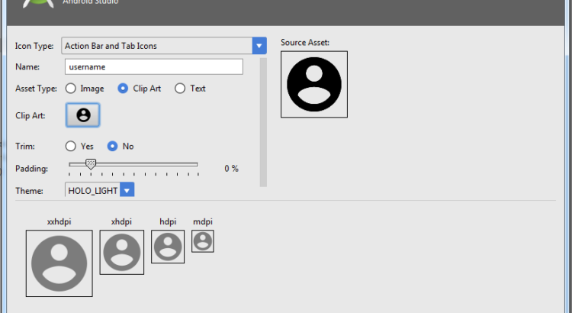Viewport: 572px width, 313px height.
Task: Select the mdpi icon preview
Action: click(x=202, y=241)
